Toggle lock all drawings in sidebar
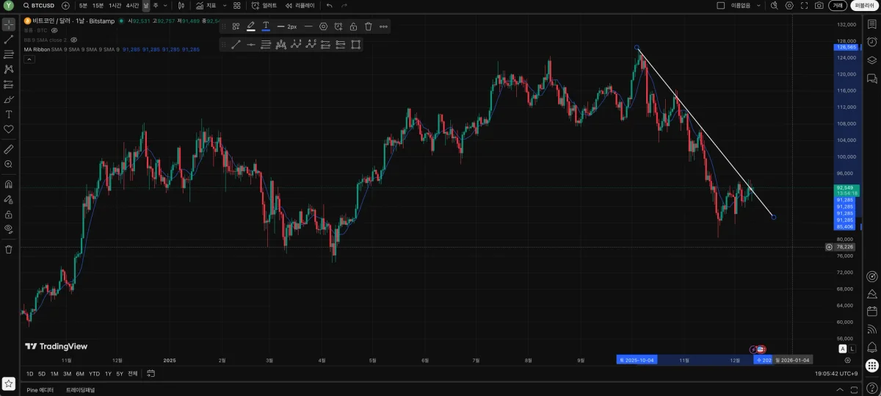The width and height of the screenshot is (881, 396). (9, 215)
